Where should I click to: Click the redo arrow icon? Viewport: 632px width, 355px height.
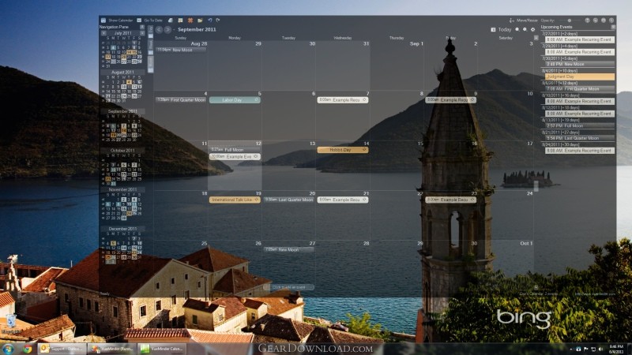(x=218, y=21)
